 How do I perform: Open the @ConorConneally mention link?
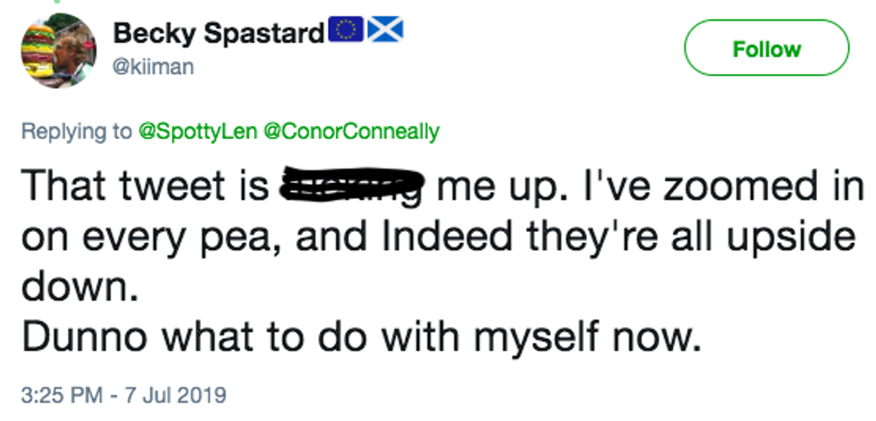(351, 132)
